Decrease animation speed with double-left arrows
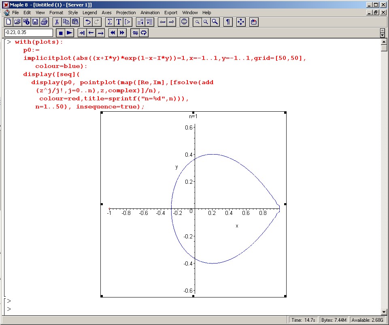 tap(113, 33)
